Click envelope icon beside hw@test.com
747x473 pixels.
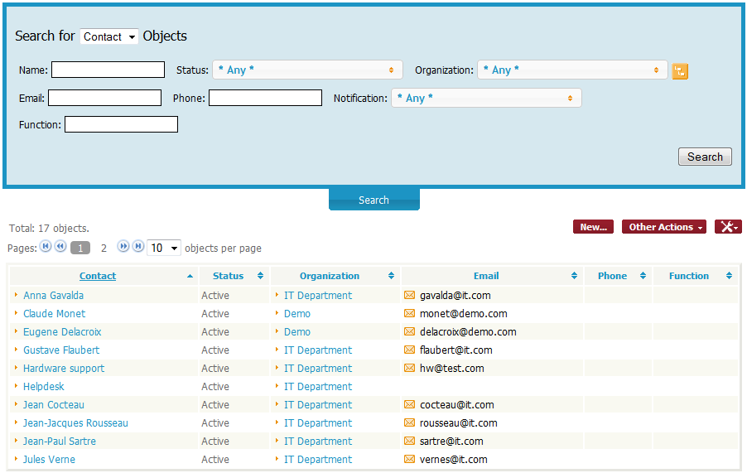(x=409, y=369)
